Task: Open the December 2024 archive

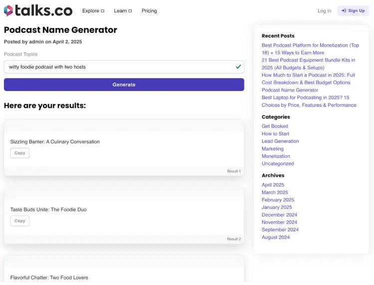Action: tap(279, 215)
